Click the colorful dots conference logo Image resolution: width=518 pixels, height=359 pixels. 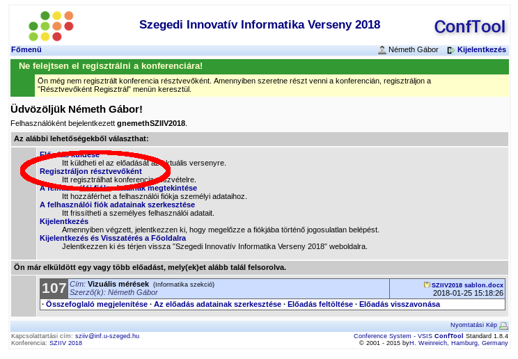51,26
